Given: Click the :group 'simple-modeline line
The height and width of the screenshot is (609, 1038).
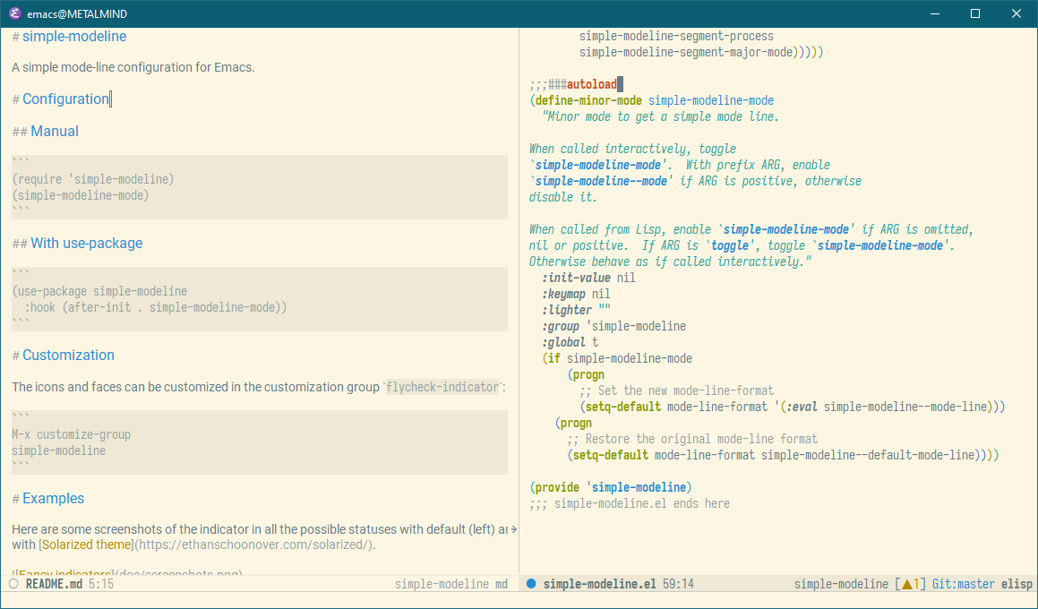Looking at the screenshot, I should point(613,326).
